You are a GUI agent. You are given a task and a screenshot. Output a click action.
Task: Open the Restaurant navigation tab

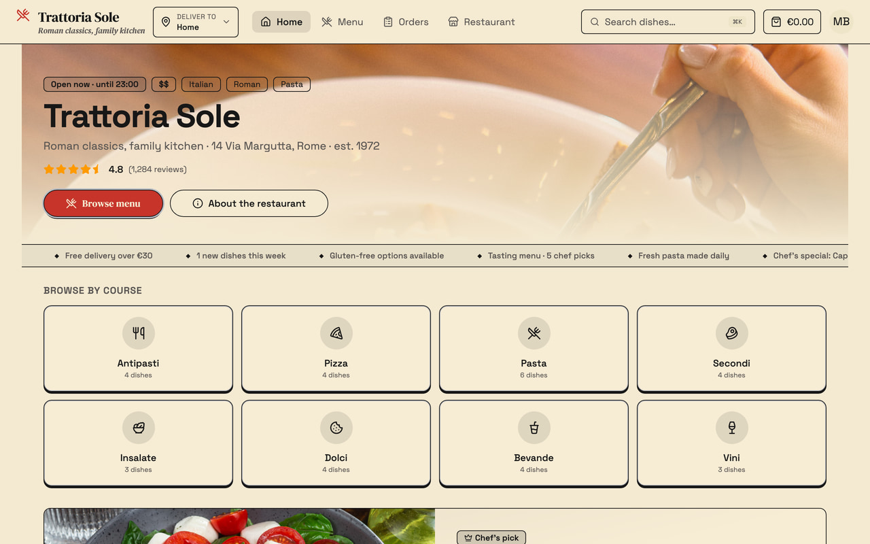click(481, 22)
